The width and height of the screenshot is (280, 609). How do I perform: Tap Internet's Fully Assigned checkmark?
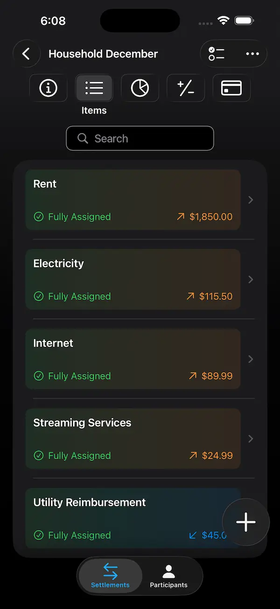pos(38,375)
